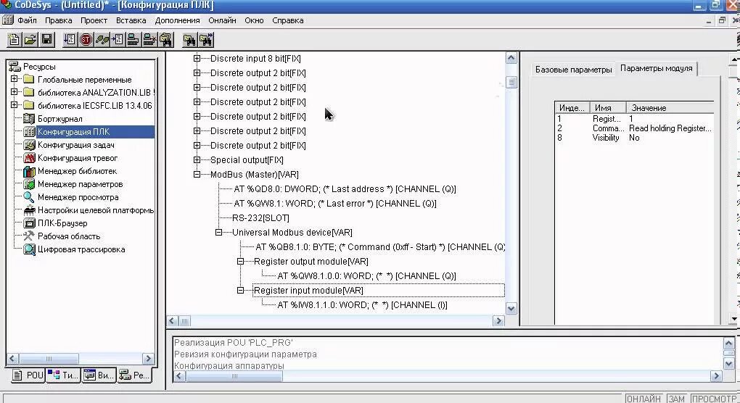Viewport: 740px width, 403px height.
Task: Open the Проект menu
Action: [x=94, y=20]
